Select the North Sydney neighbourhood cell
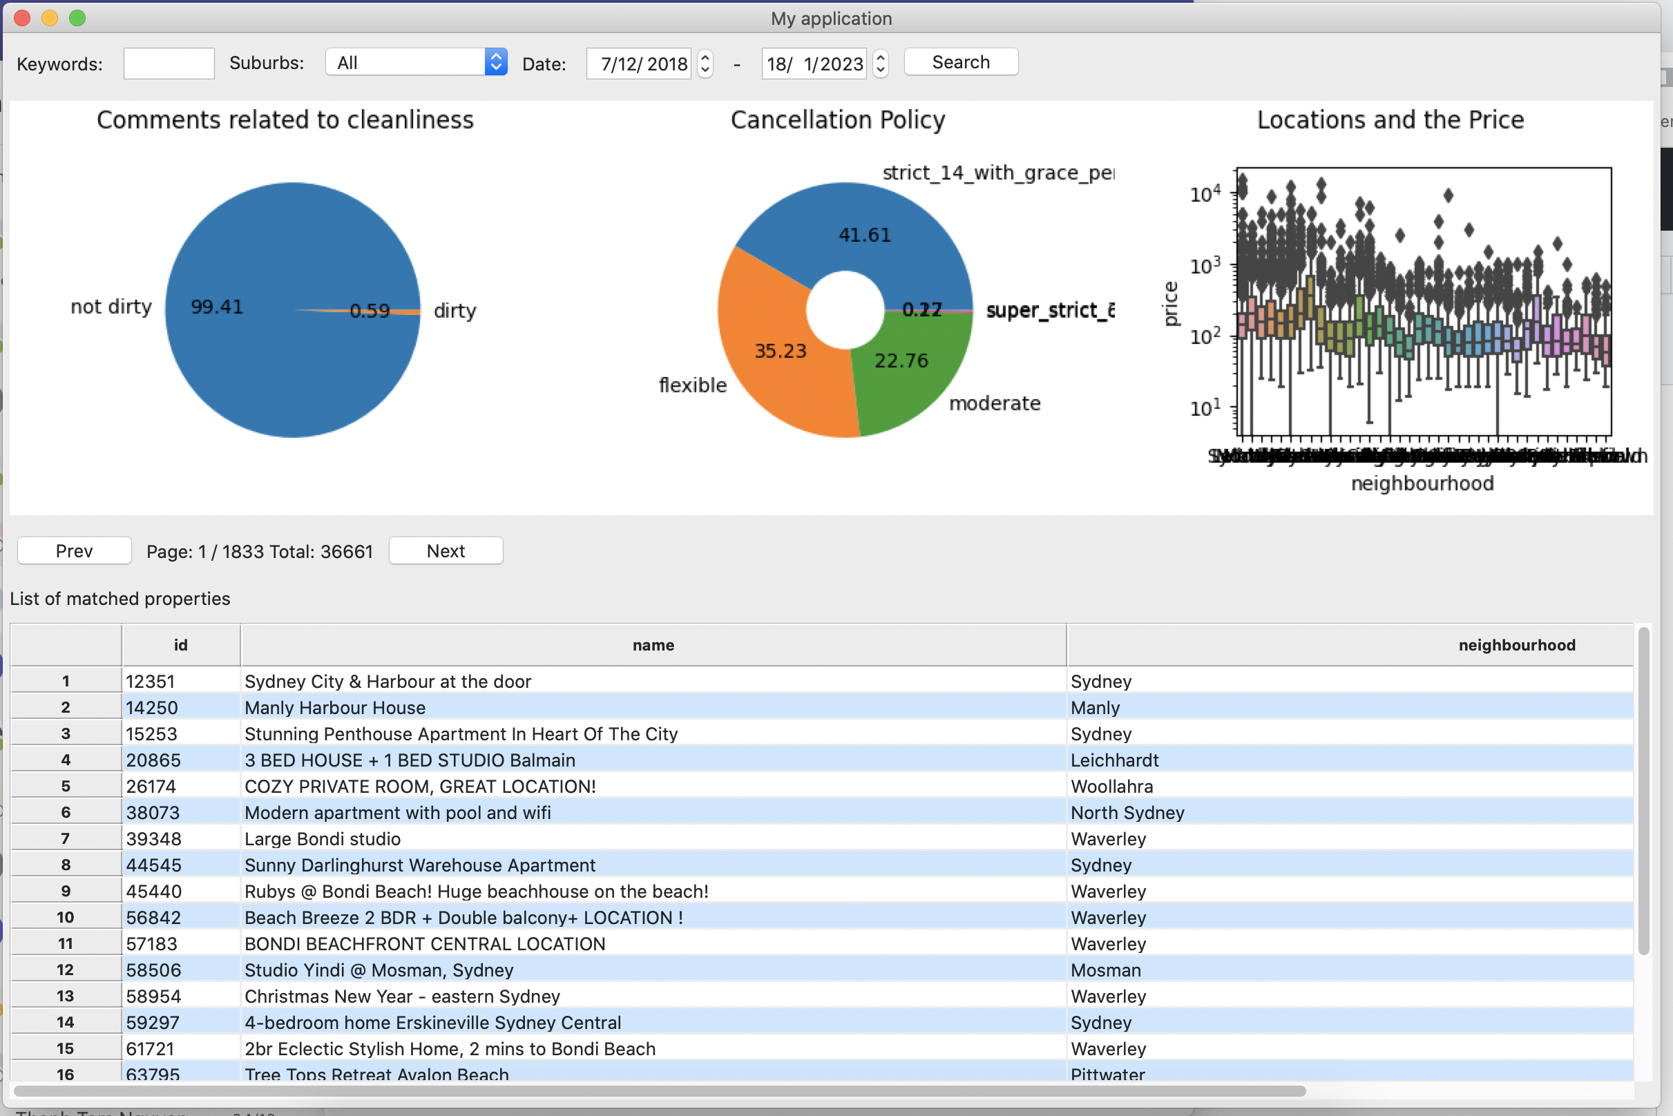The height and width of the screenshot is (1116, 1673). [1350, 813]
